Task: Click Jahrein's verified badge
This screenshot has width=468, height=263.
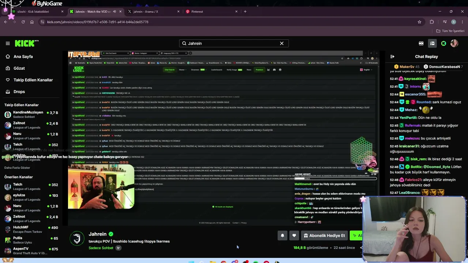Action: coord(111,234)
